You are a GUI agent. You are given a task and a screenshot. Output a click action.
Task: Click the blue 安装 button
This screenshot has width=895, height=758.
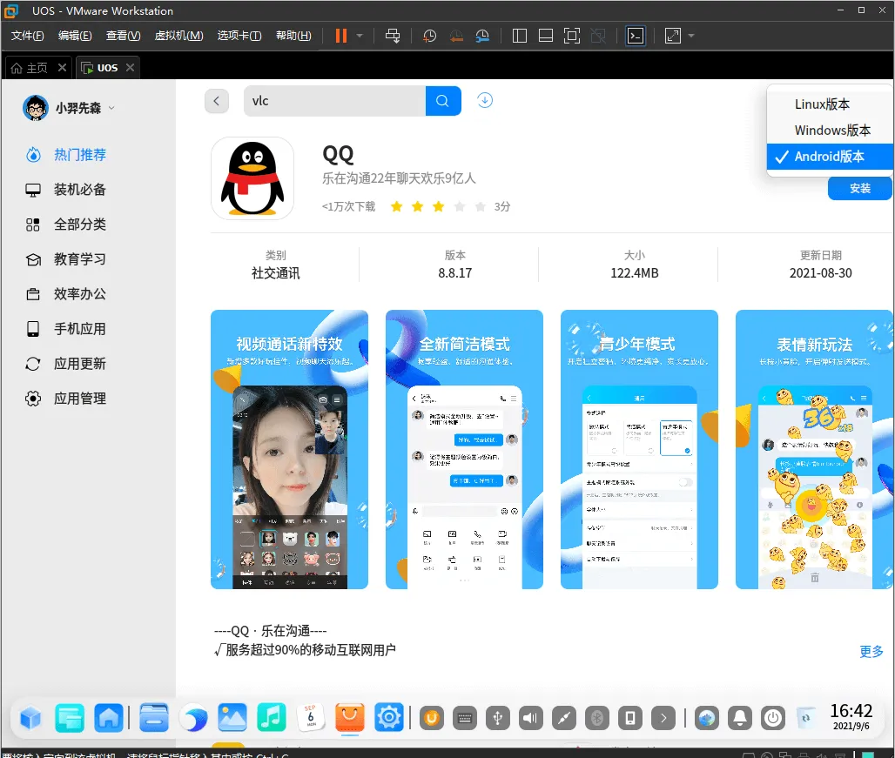859,188
